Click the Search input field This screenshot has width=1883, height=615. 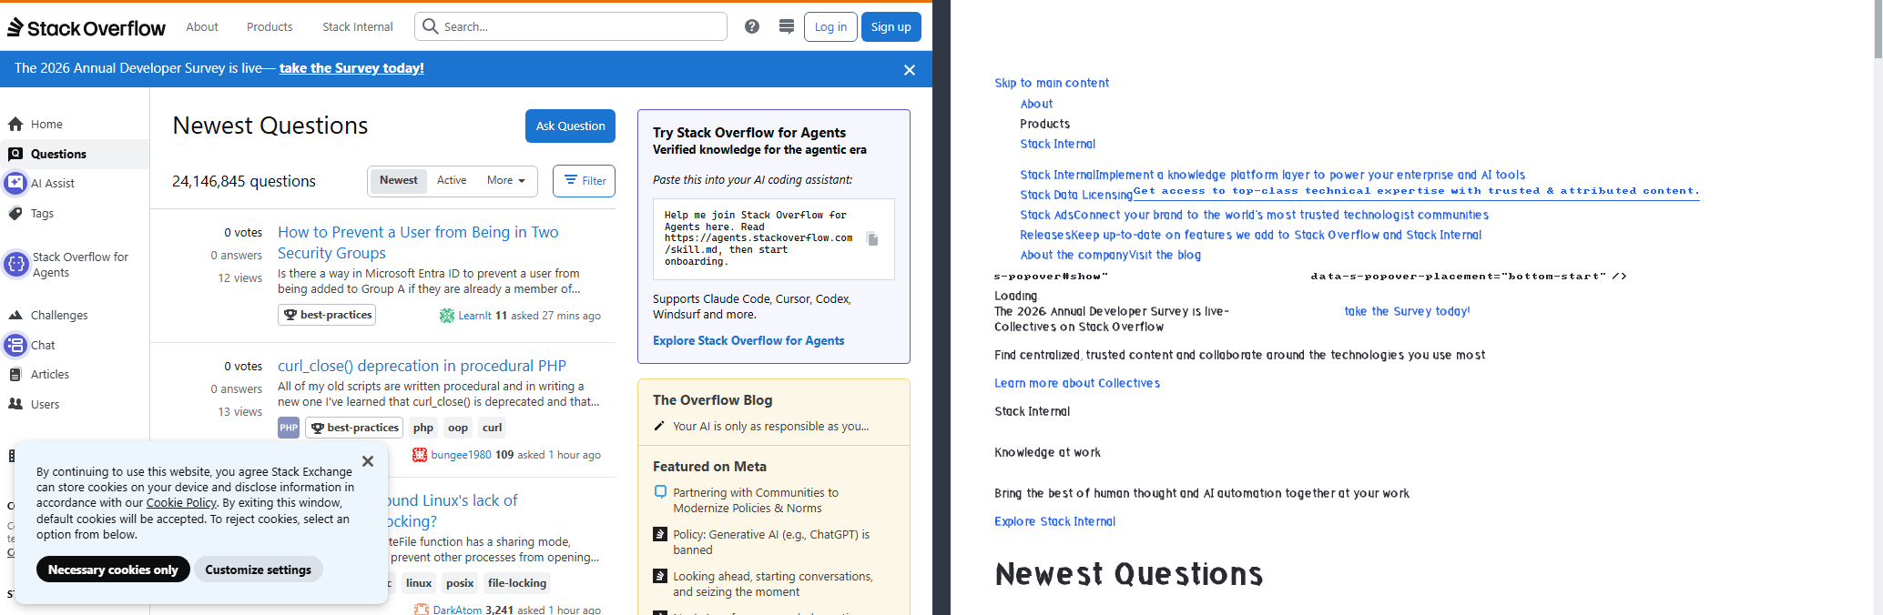(x=571, y=26)
